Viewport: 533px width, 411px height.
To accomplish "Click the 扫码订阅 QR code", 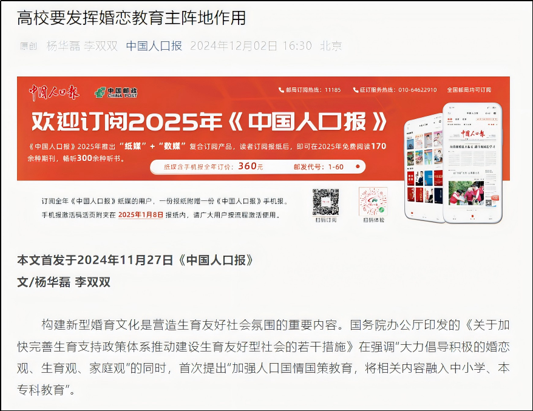I will click(325, 202).
